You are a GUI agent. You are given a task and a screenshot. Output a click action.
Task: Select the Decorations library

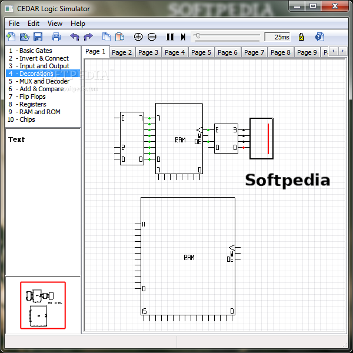point(43,74)
